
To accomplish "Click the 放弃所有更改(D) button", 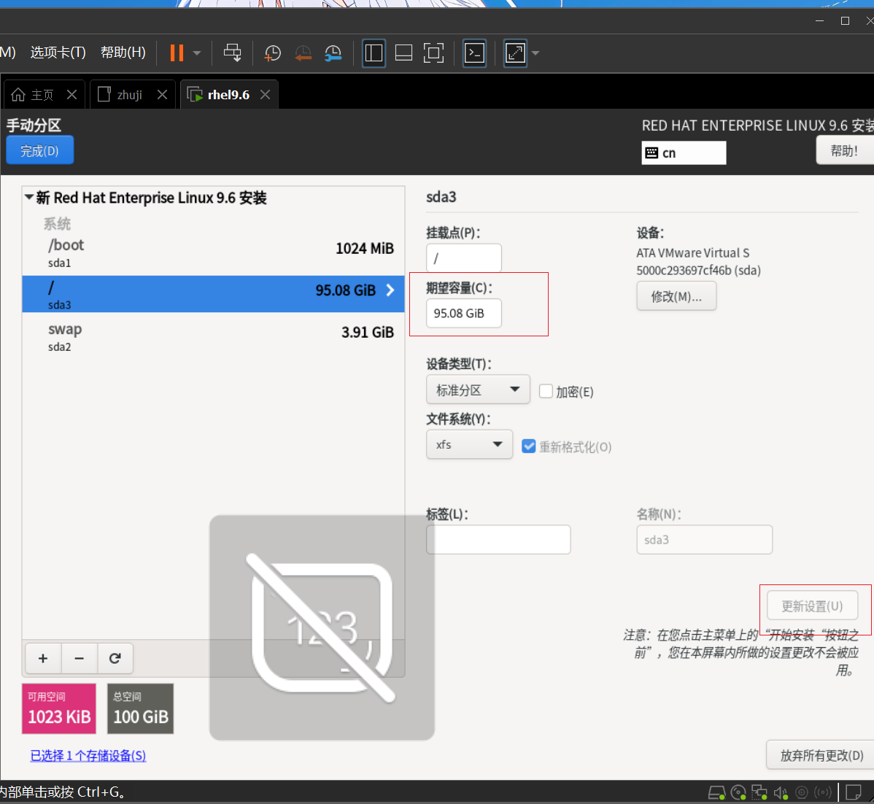I will click(x=821, y=756).
